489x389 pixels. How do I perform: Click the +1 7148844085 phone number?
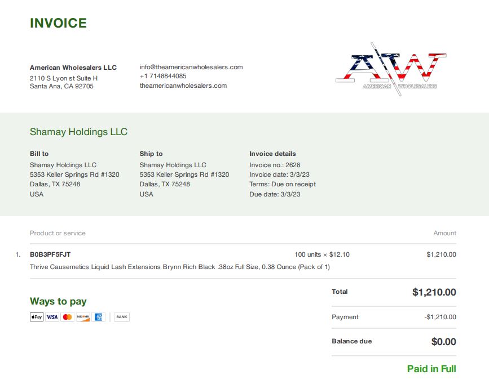point(163,76)
